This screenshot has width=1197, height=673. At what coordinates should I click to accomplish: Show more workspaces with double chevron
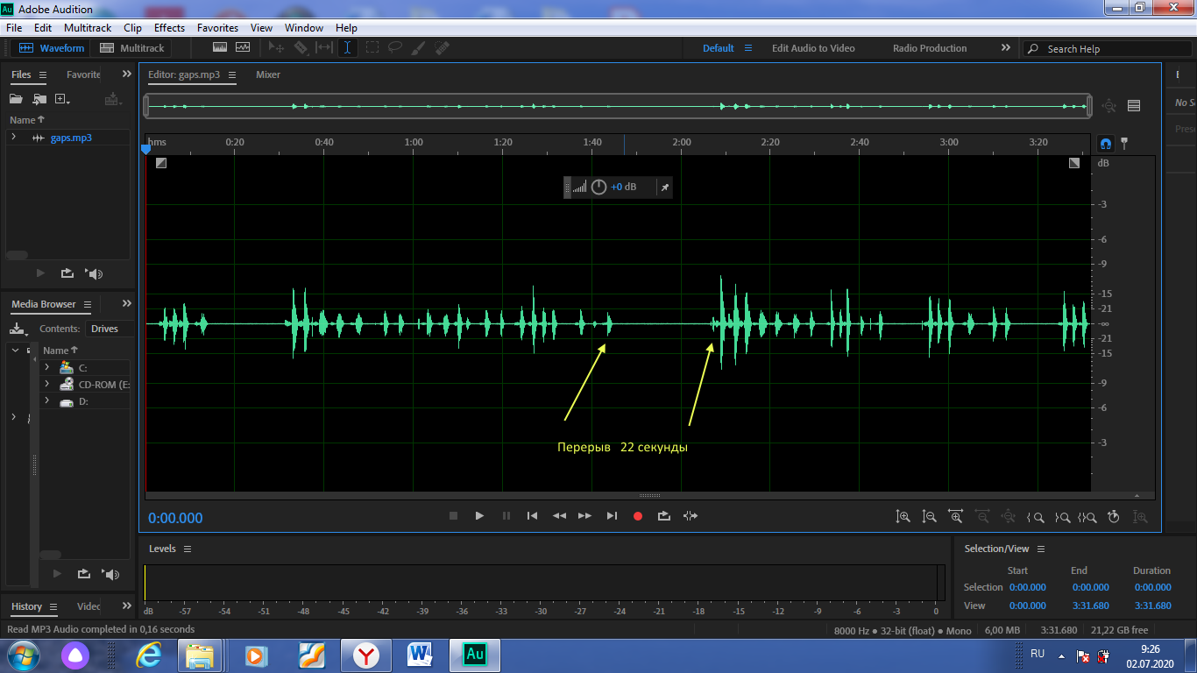coord(1005,48)
